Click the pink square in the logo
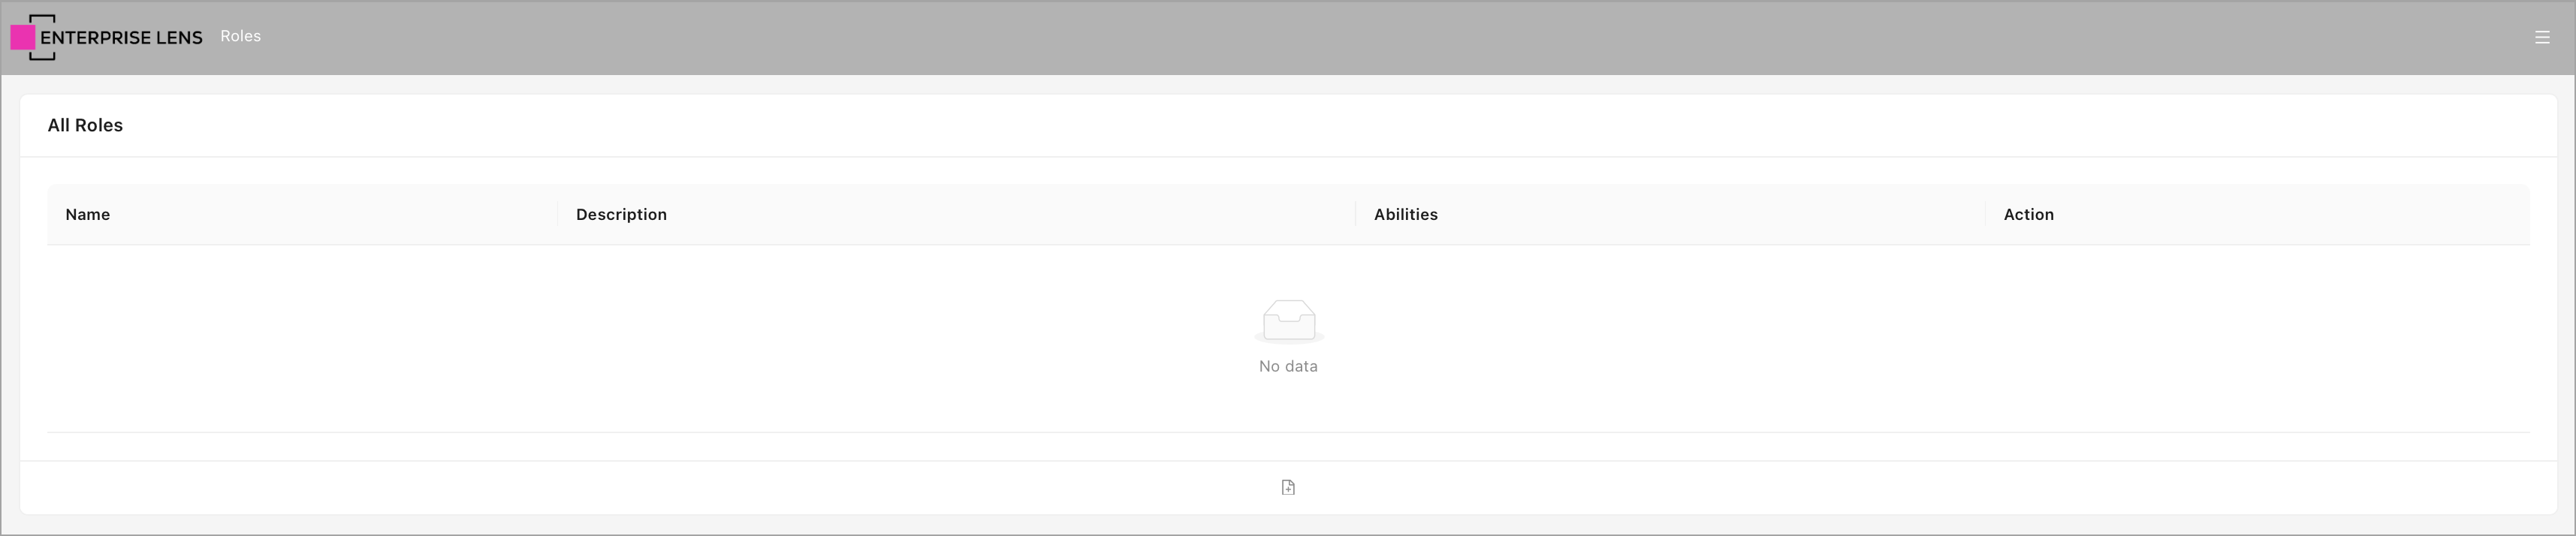This screenshot has height=536, width=2576. click(x=23, y=38)
